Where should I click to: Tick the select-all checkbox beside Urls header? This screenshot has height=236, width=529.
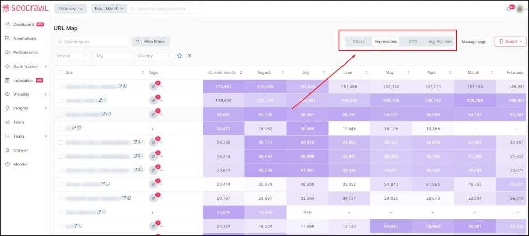(61, 72)
